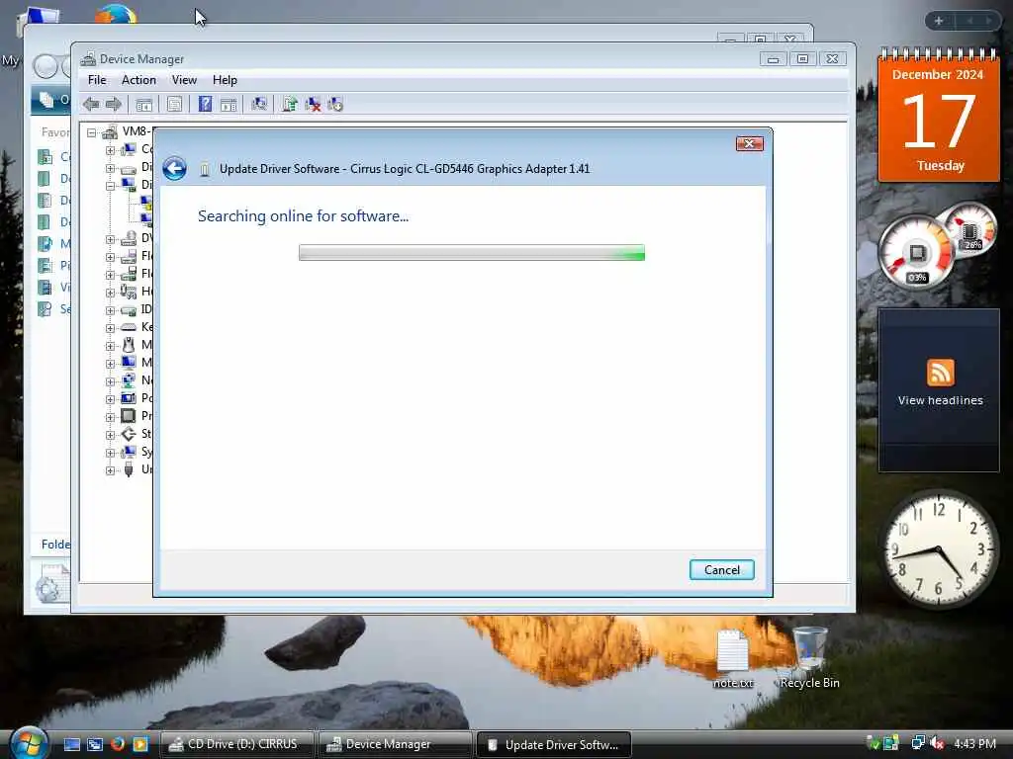This screenshot has height=759, width=1013.
Task: Click the Uninstall device icon with red X
Action: (x=313, y=104)
